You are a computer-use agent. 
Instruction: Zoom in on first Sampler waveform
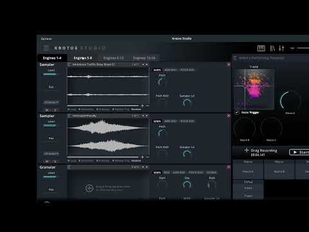(142, 106)
